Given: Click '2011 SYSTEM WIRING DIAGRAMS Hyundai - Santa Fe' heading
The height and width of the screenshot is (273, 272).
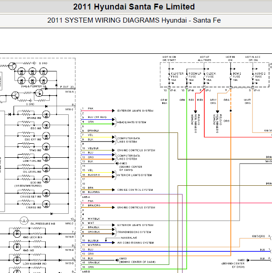Looking at the screenshot, I should click(x=134, y=20).
